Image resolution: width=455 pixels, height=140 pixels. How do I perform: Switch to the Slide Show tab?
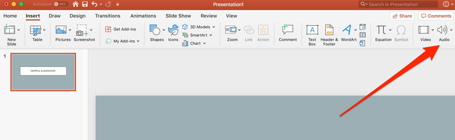pyautogui.click(x=178, y=16)
